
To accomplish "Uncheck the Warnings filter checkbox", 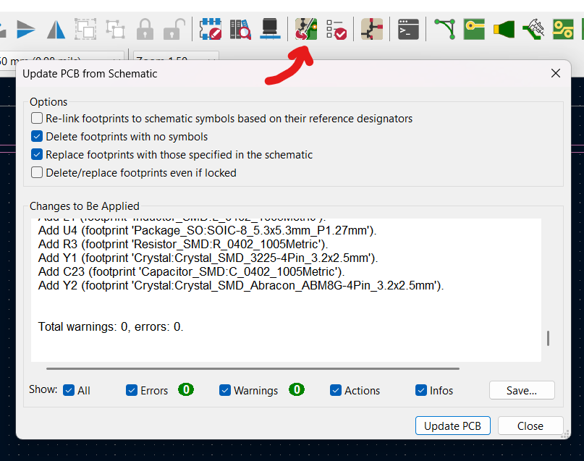I will 225,390.
